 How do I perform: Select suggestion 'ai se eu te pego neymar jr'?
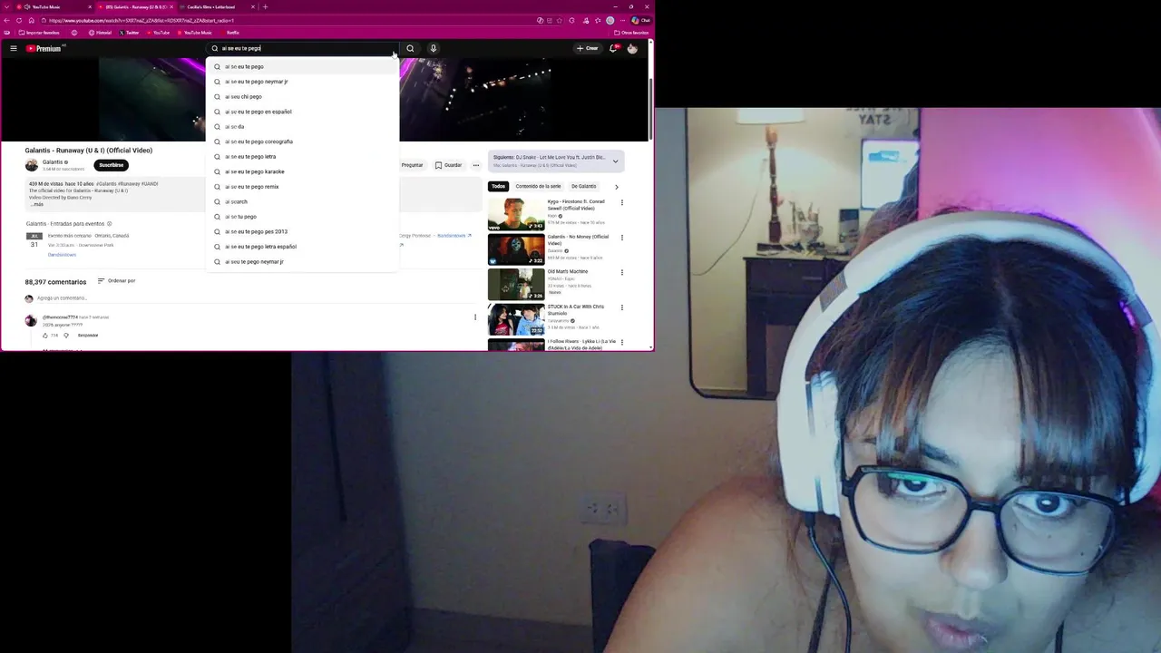click(x=302, y=82)
